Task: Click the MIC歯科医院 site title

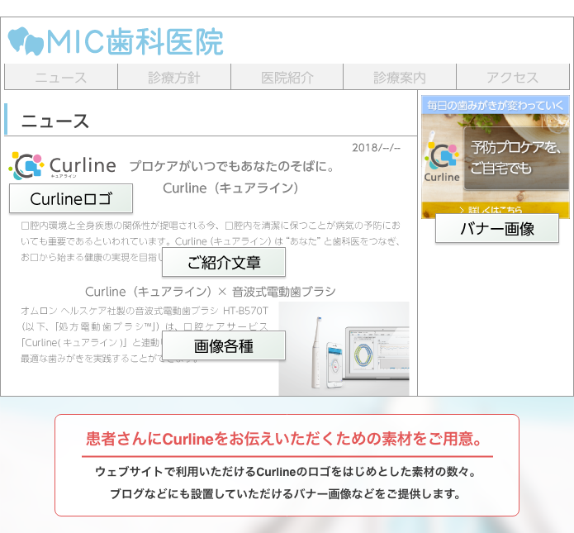Action: coord(135,42)
